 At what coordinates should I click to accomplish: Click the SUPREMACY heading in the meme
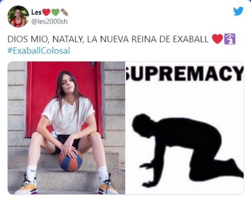tap(185, 73)
